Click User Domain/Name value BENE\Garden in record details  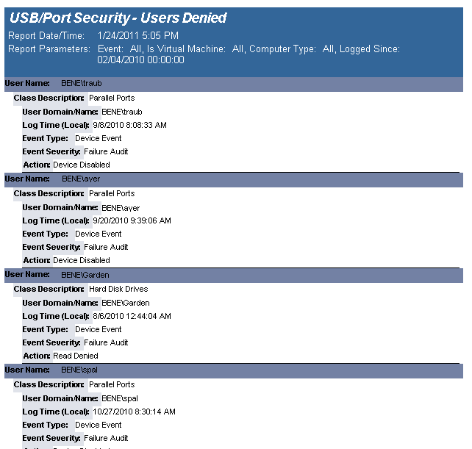click(x=125, y=303)
